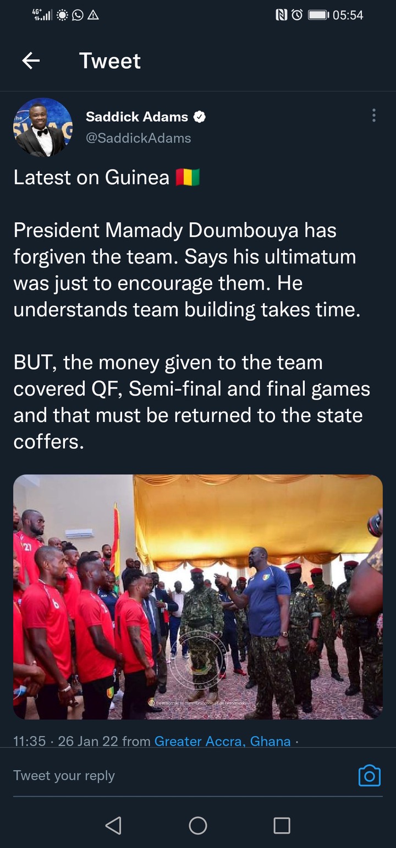Tap the back arrow icon
The height and width of the screenshot is (848, 396).
click(x=31, y=61)
